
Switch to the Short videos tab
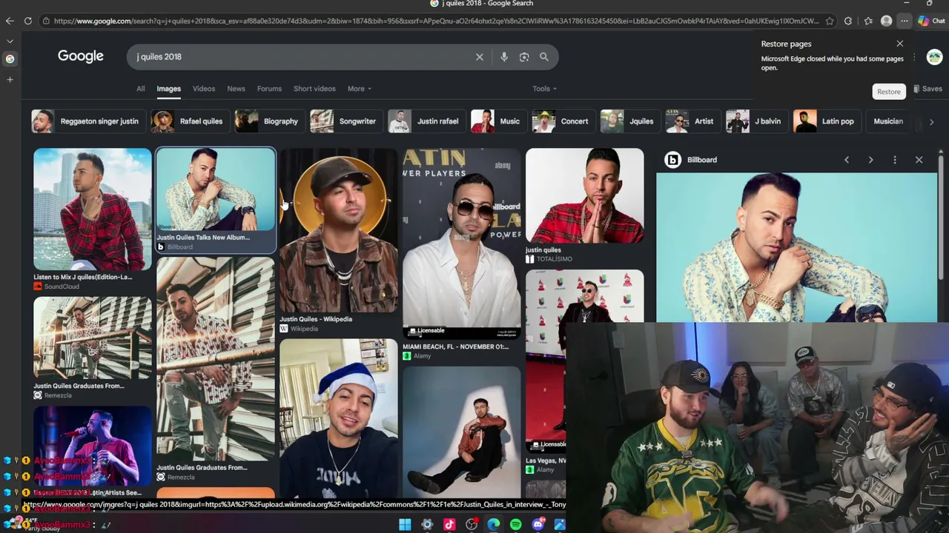tap(314, 89)
